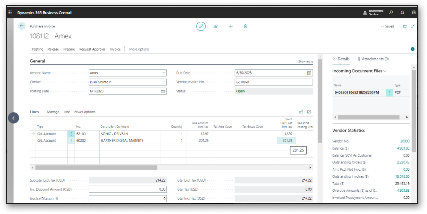Viewport: 427px width, 214px height.
Task: Create new invoice with plus icon
Action: [231, 26]
